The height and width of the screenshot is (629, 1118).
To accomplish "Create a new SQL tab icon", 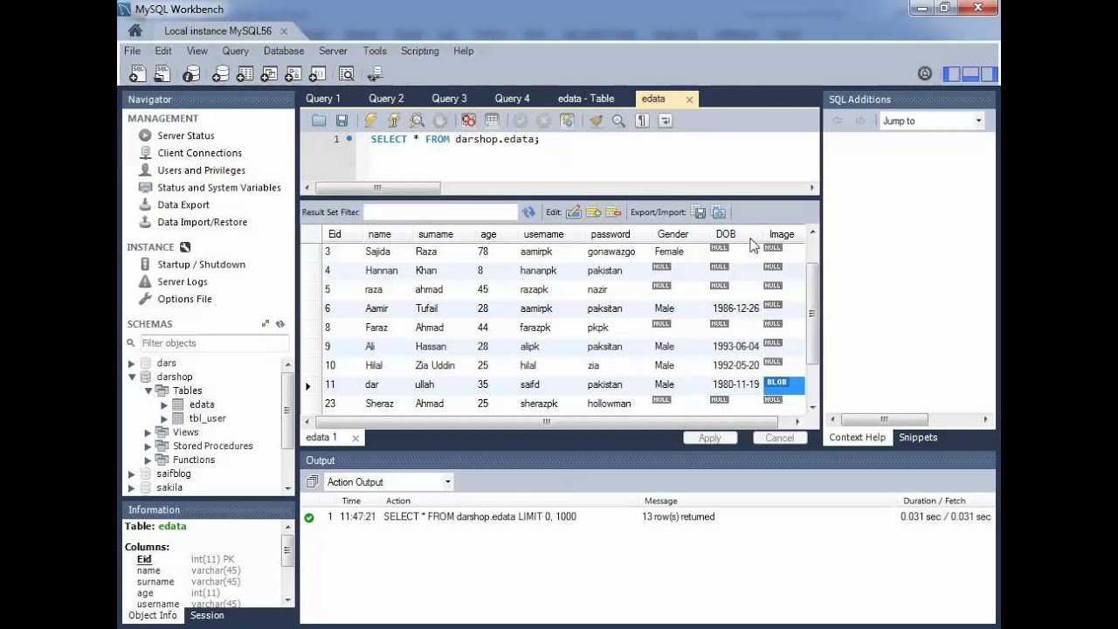I will coord(138,74).
